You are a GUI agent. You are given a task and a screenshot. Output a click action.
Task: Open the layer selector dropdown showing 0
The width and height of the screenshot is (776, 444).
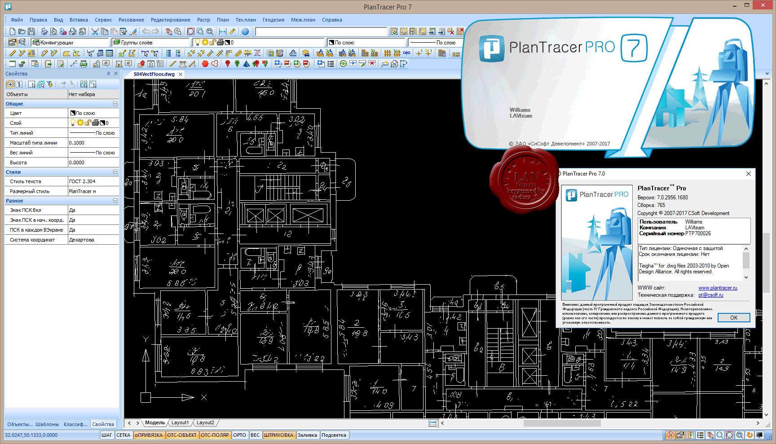click(x=258, y=43)
